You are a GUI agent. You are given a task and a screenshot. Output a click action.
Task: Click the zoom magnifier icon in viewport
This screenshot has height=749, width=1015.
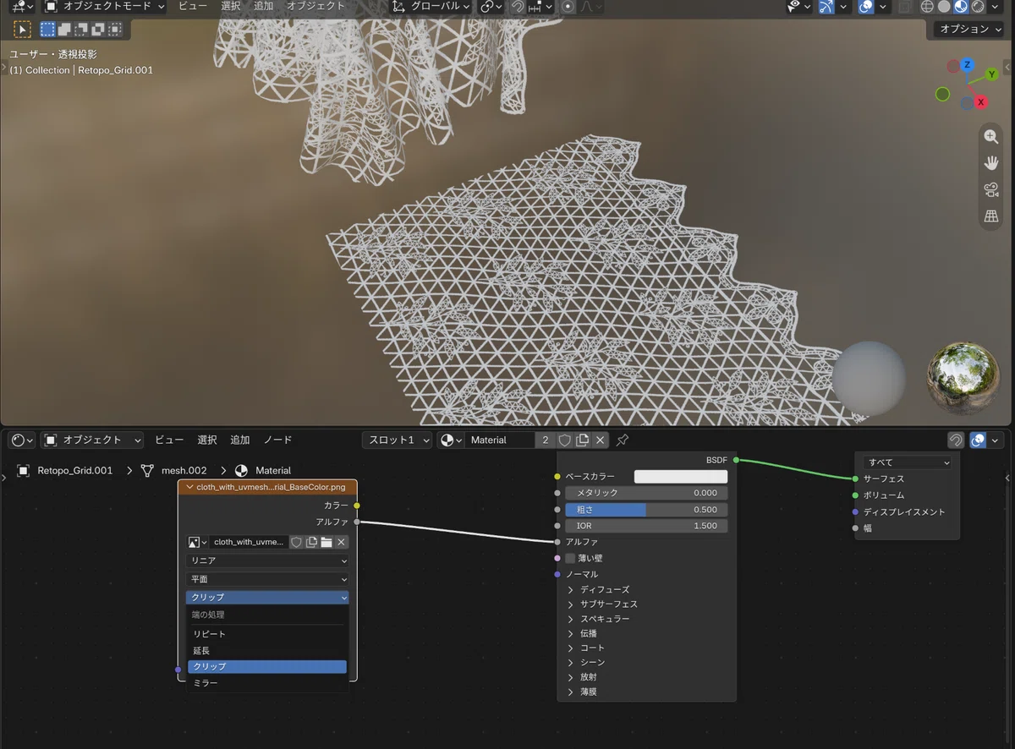click(991, 137)
